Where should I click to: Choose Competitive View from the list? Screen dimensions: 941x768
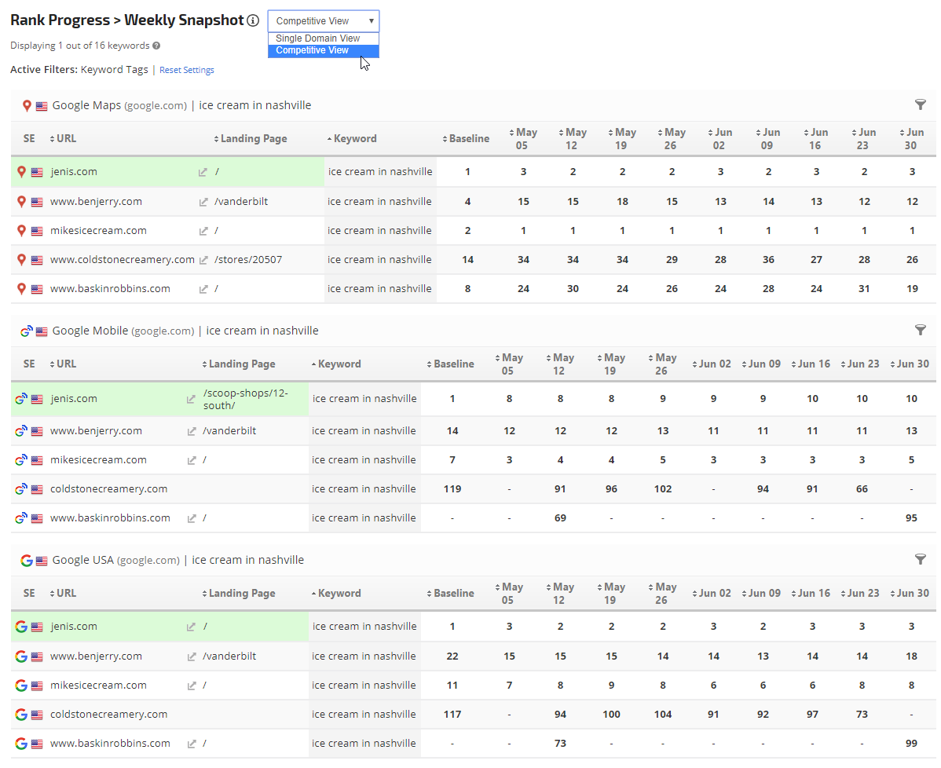(313, 51)
